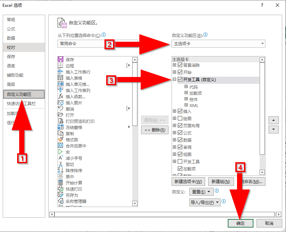Select the 名称管理器 icon
The width and height of the screenshot is (286, 232).
click(x=61, y=201)
